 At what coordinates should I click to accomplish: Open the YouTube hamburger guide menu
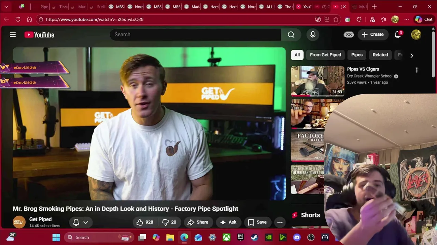click(13, 35)
